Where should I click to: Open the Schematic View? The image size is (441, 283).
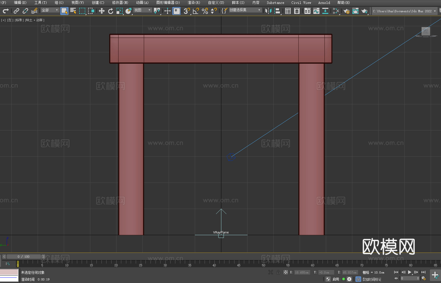336,11
